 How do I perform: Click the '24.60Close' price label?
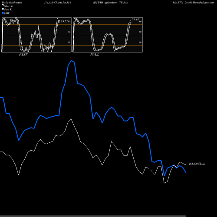[x=197, y=164]
